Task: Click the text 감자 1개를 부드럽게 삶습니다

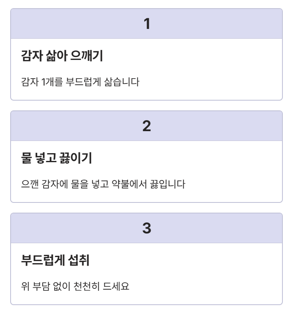Action: [x=80, y=82]
